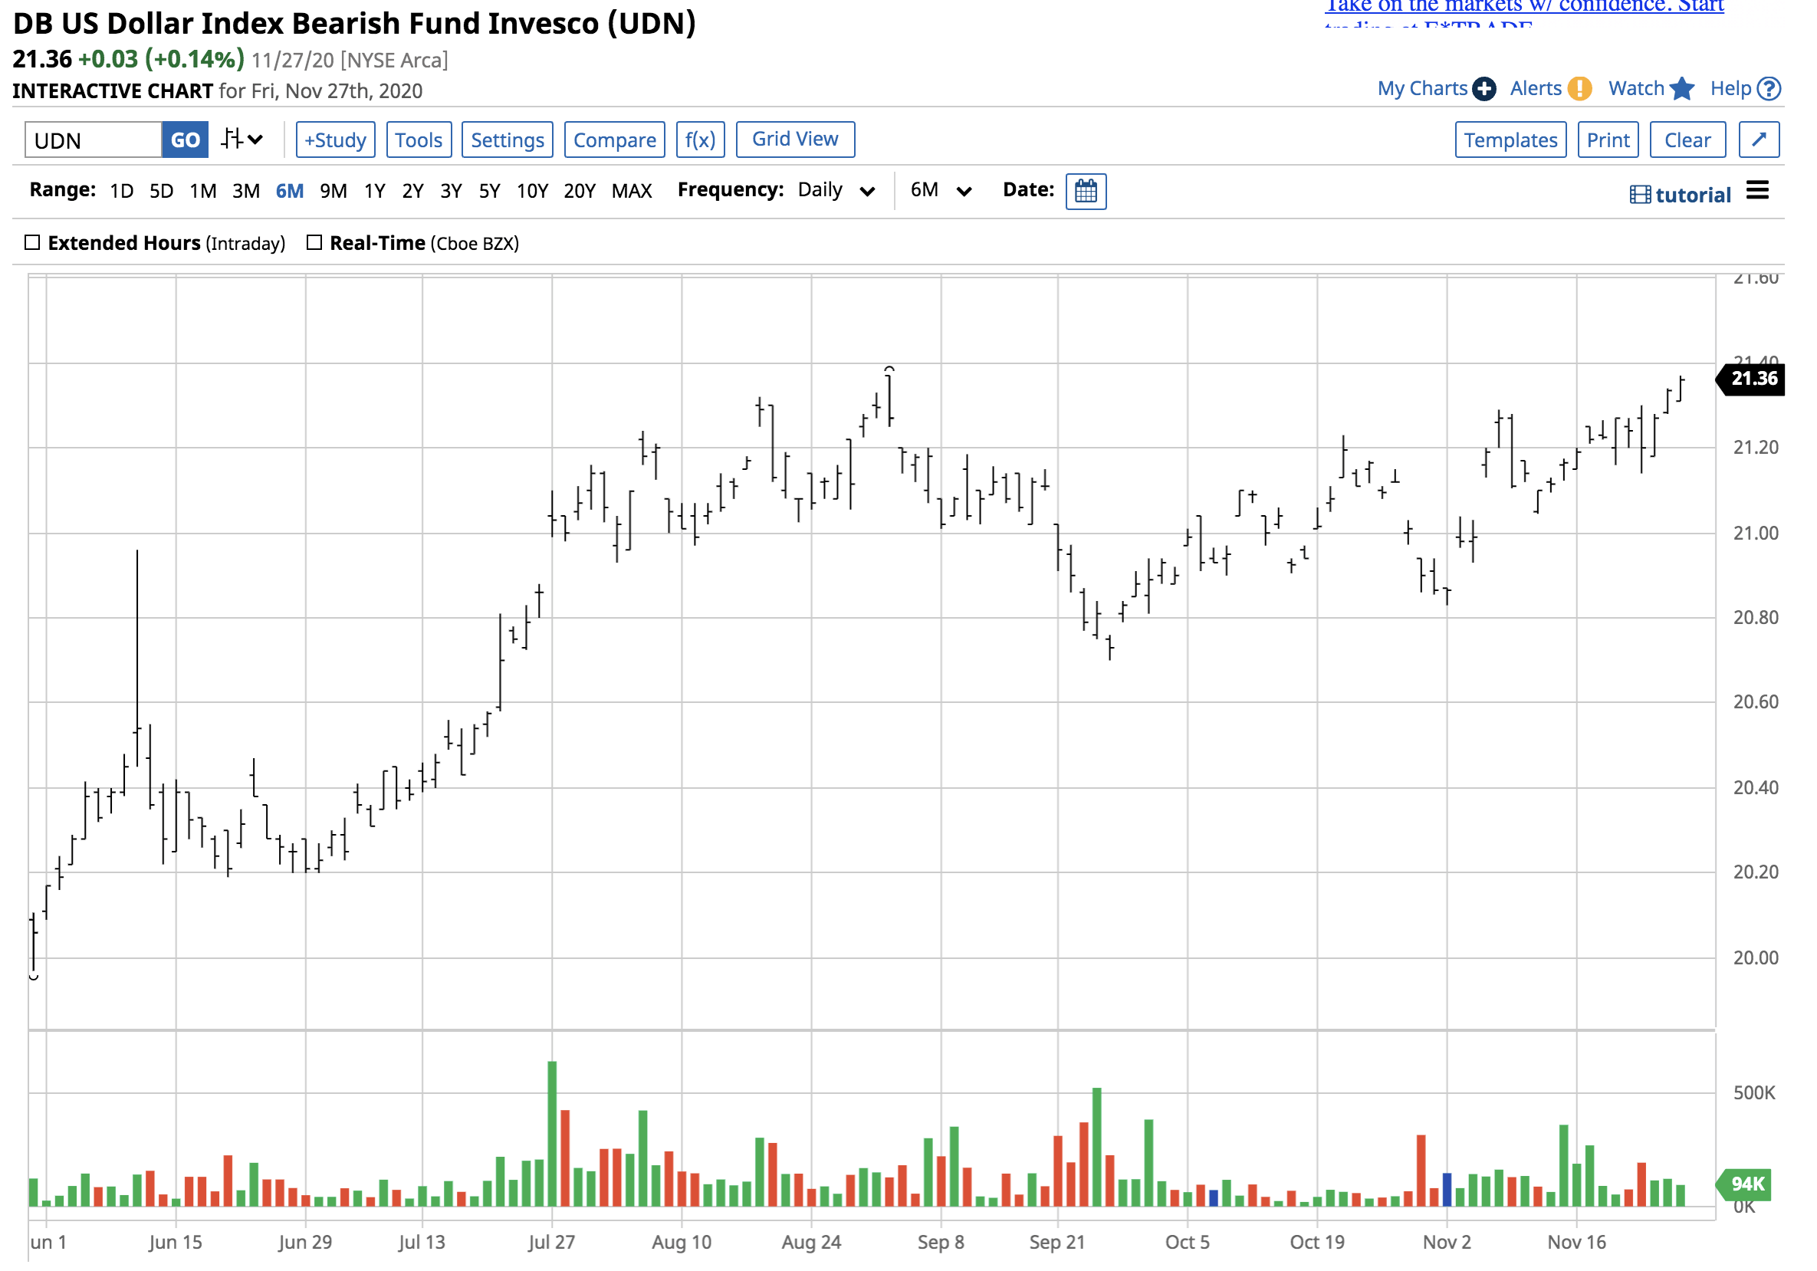Open chart Settings
The image size is (1817, 1271).
point(508,140)
